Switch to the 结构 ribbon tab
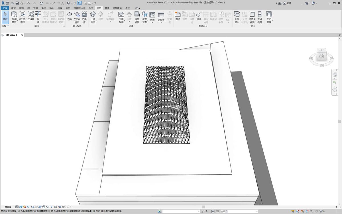 (x=22, y=8)
